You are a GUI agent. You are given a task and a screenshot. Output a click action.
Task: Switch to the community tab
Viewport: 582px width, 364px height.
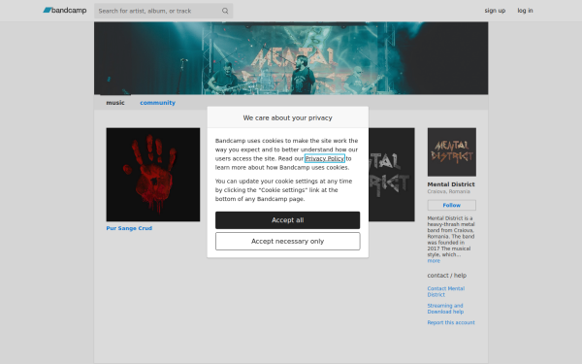pyautogui.click(x=157, y=103)
